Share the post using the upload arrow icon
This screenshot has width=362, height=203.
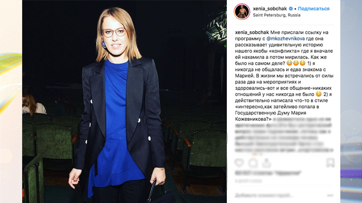266,163
